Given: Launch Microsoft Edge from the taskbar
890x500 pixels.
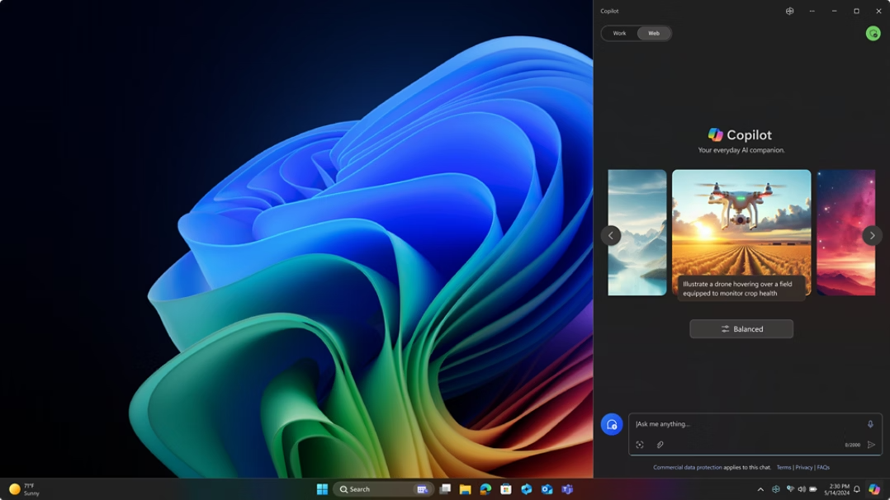Looking at the screenshot, I should point(485,489).
